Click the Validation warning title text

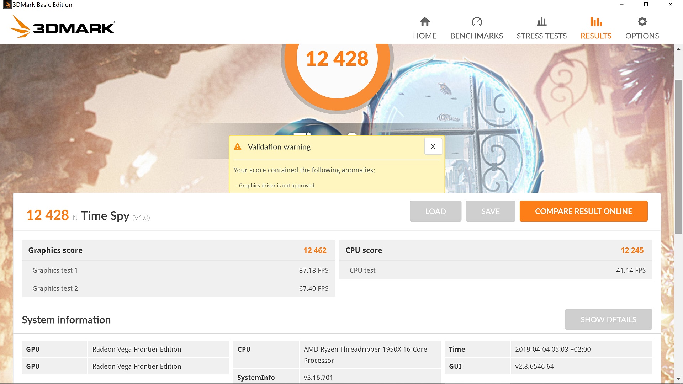coord(279,147)
